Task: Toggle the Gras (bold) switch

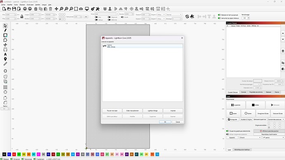Action: tap(96, 17)
